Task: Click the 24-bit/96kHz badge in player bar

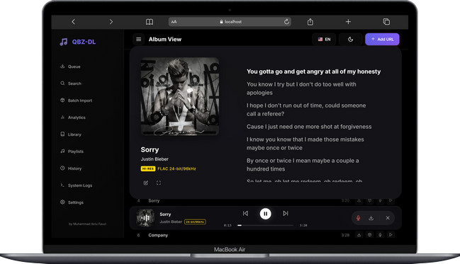Action: (195, 222)
